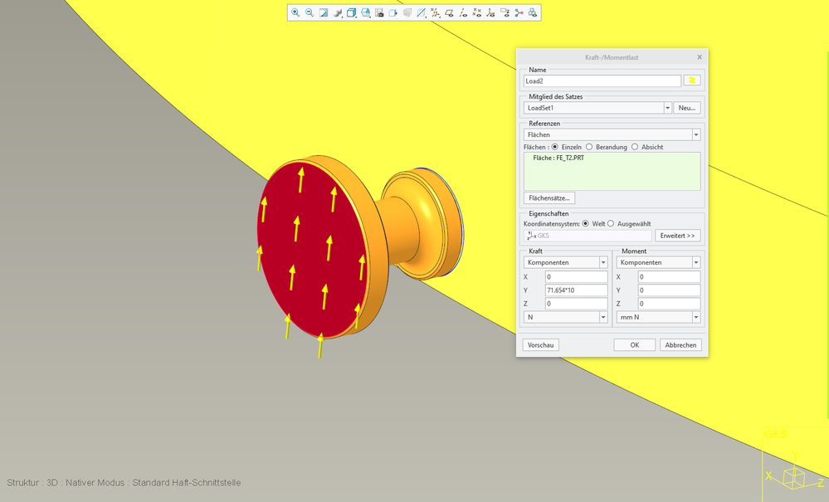The width and height of the screenshot is (829, 502).
Task: Click the yellow load color icon beside Name
Action: [x=692, y=80]
